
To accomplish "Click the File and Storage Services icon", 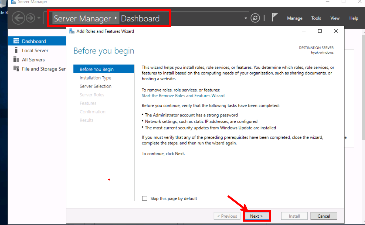I will tap(16, 69).
